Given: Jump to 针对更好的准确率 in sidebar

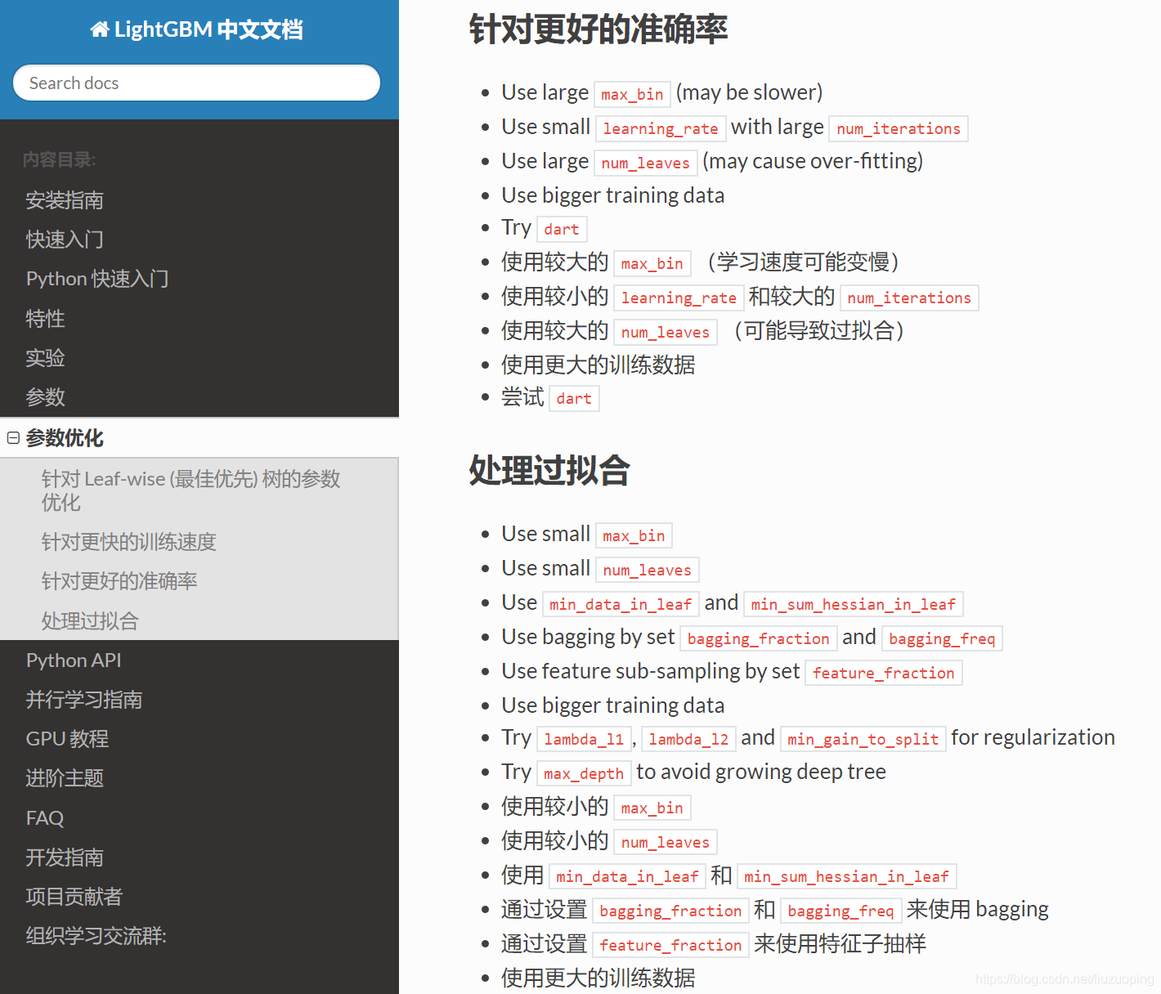Looking at the screenshot, I should 119,581.
